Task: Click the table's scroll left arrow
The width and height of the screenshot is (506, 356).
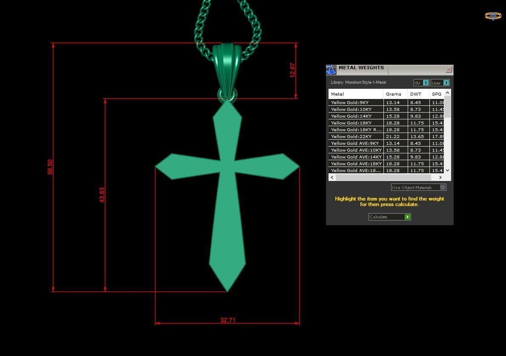Action: click(332, 177)
